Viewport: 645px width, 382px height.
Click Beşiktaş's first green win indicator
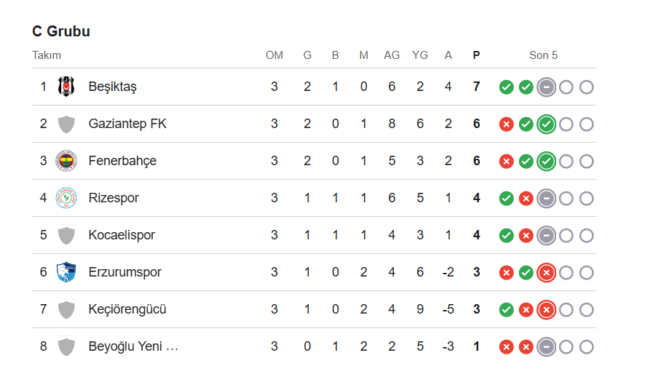click(x=506, y=87)
